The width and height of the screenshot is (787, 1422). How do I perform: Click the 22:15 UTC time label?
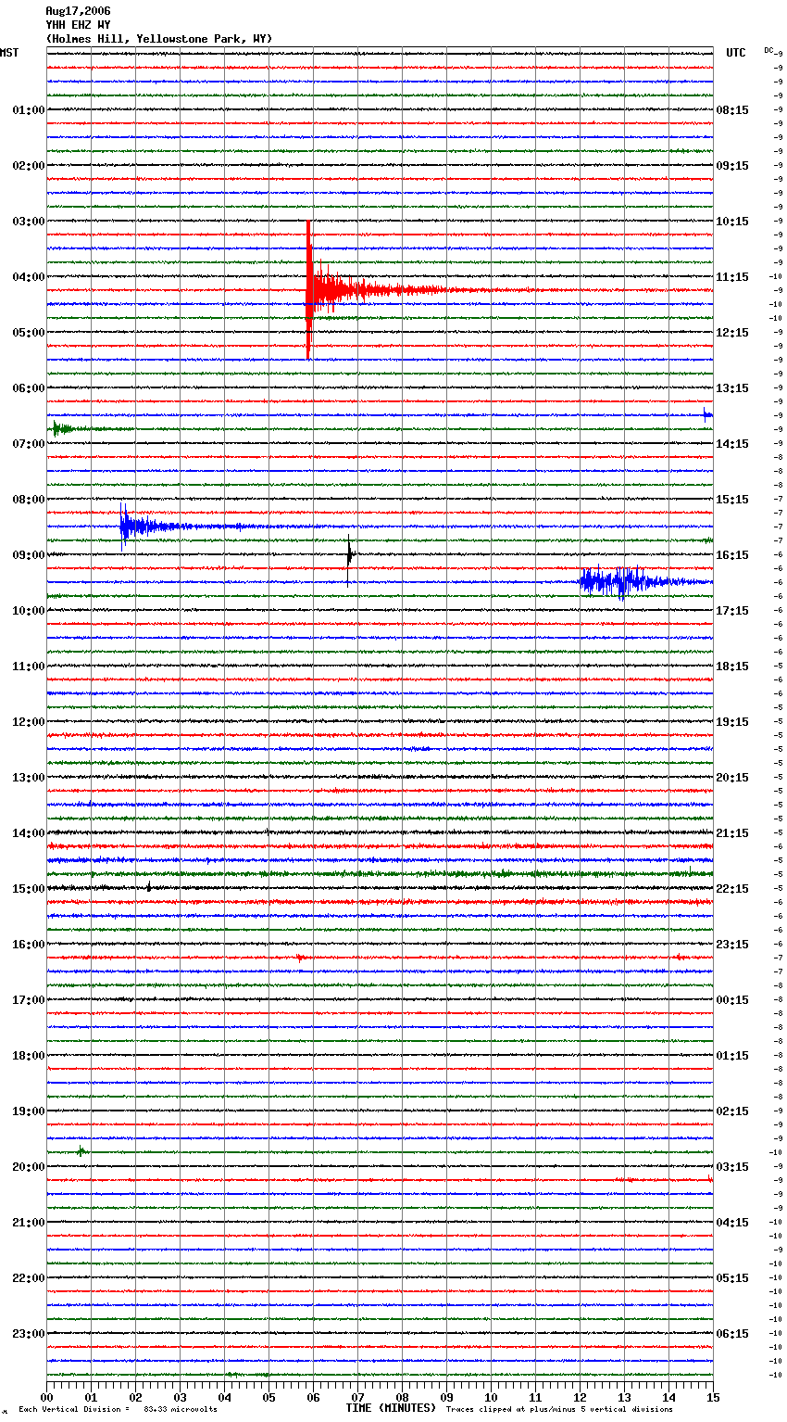732,889
